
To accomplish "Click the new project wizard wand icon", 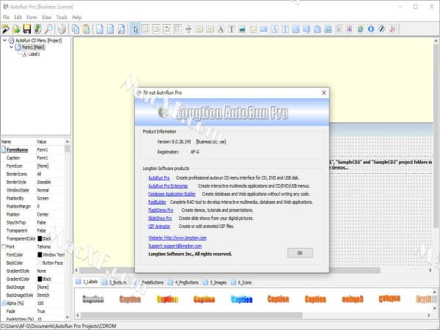I will (x=6, y=29).
